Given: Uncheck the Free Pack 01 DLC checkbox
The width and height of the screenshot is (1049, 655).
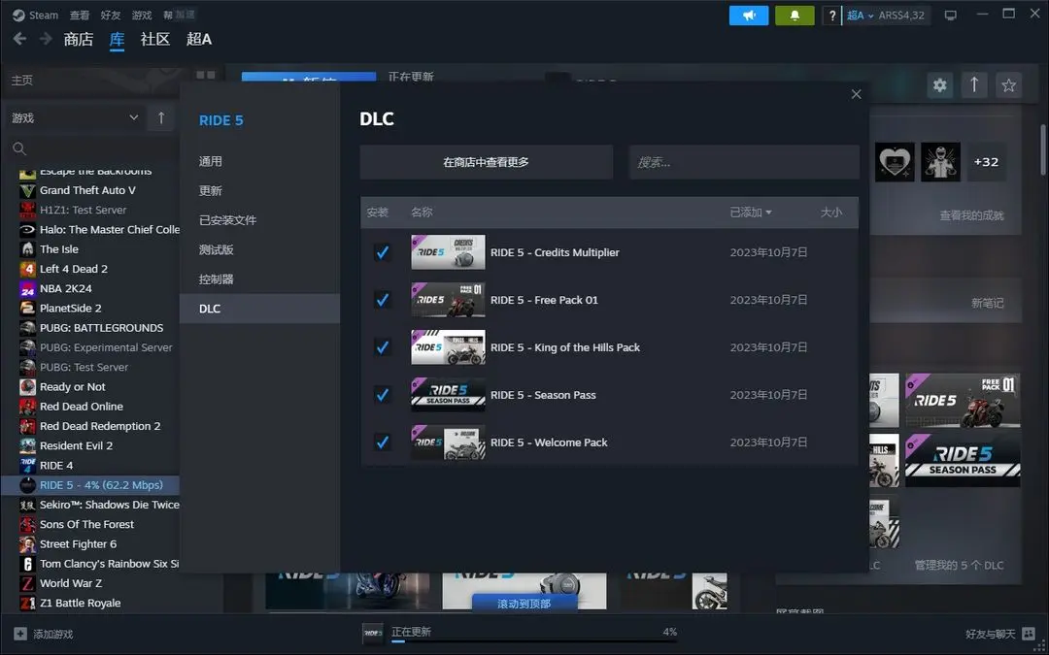Looking at the screenshot, I should coord(382,300).
